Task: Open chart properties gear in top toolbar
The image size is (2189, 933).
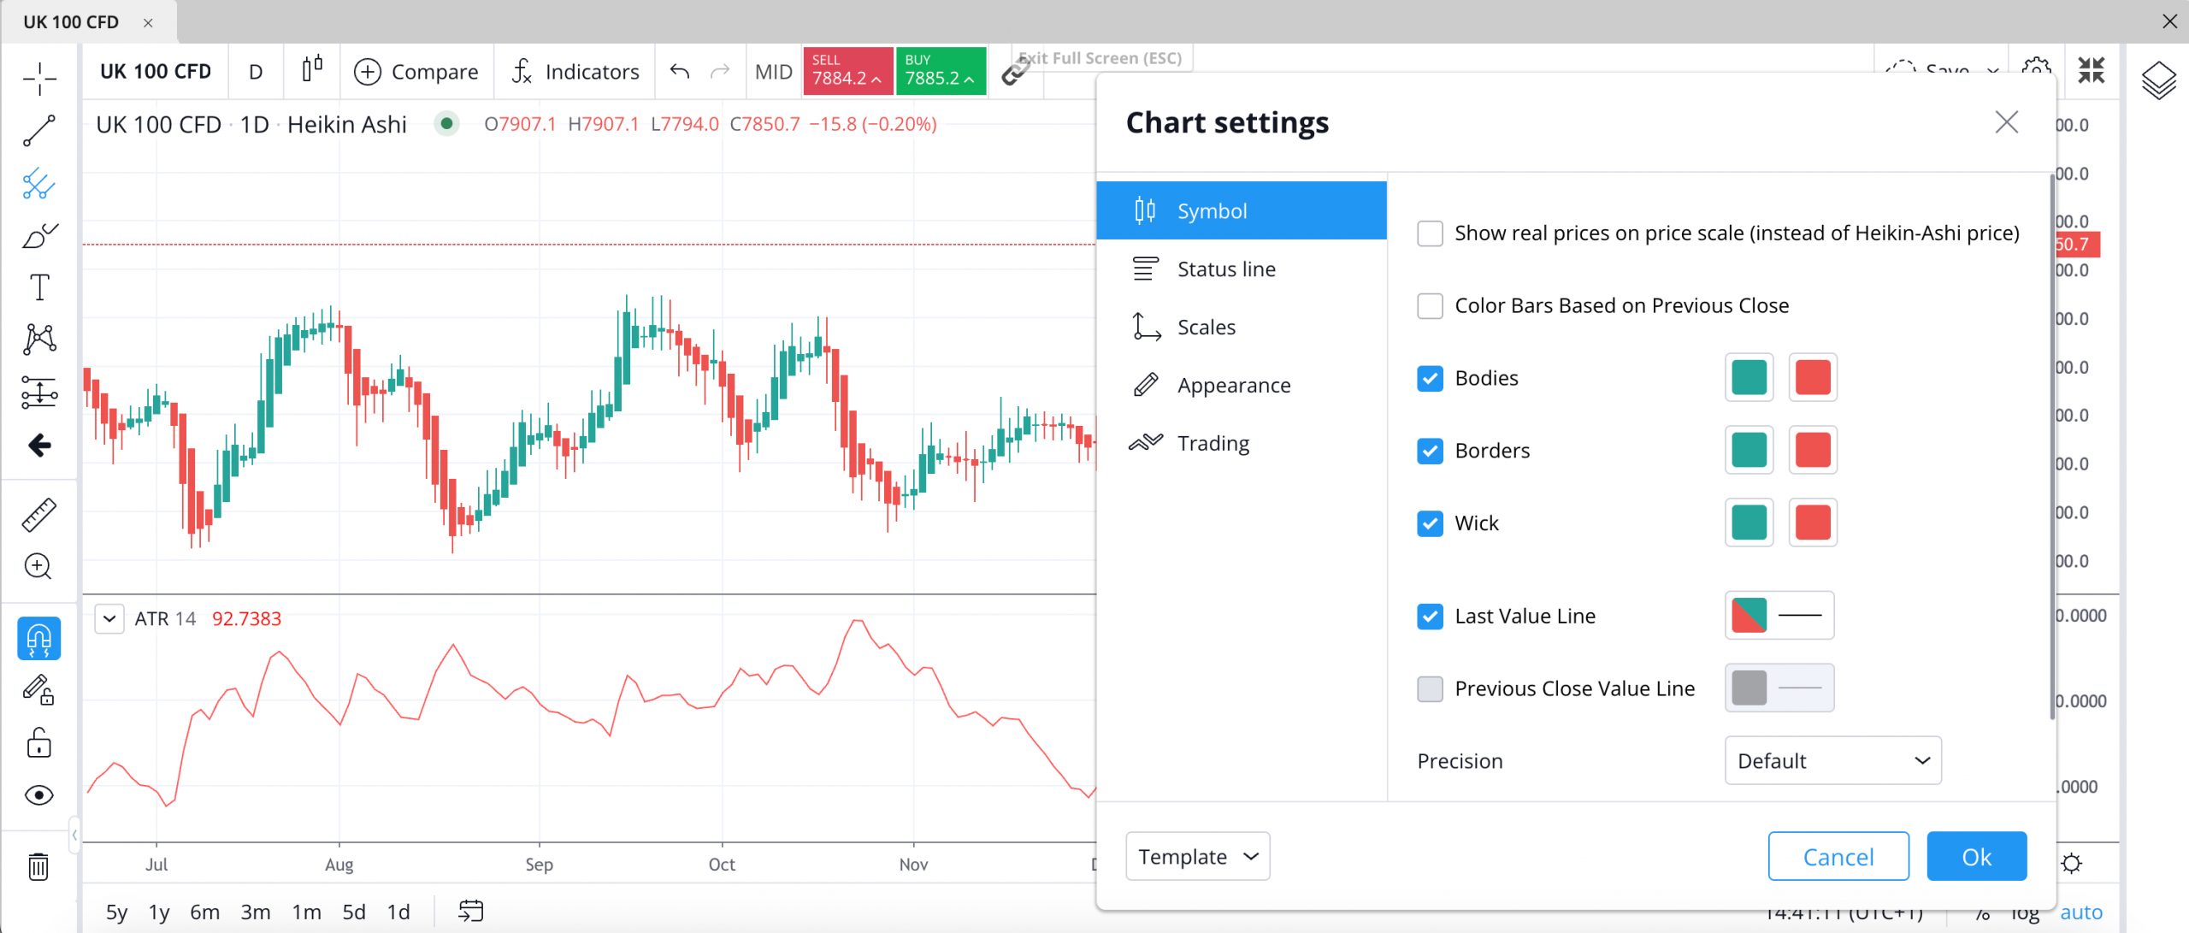Action: 2036,67
